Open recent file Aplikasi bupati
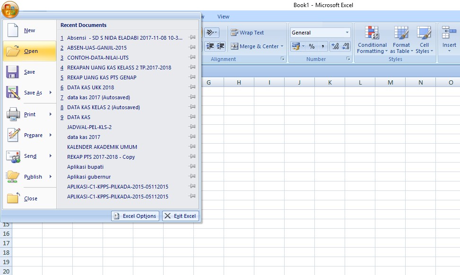460x275 pixels. pyautogui.click(x=86, y=167)
